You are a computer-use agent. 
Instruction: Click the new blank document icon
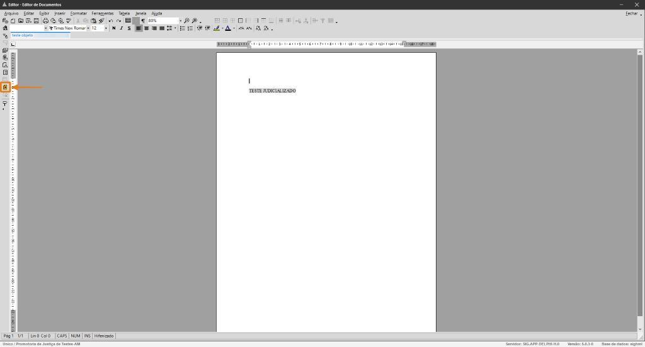pyautogui.click(x=13, y=21)
